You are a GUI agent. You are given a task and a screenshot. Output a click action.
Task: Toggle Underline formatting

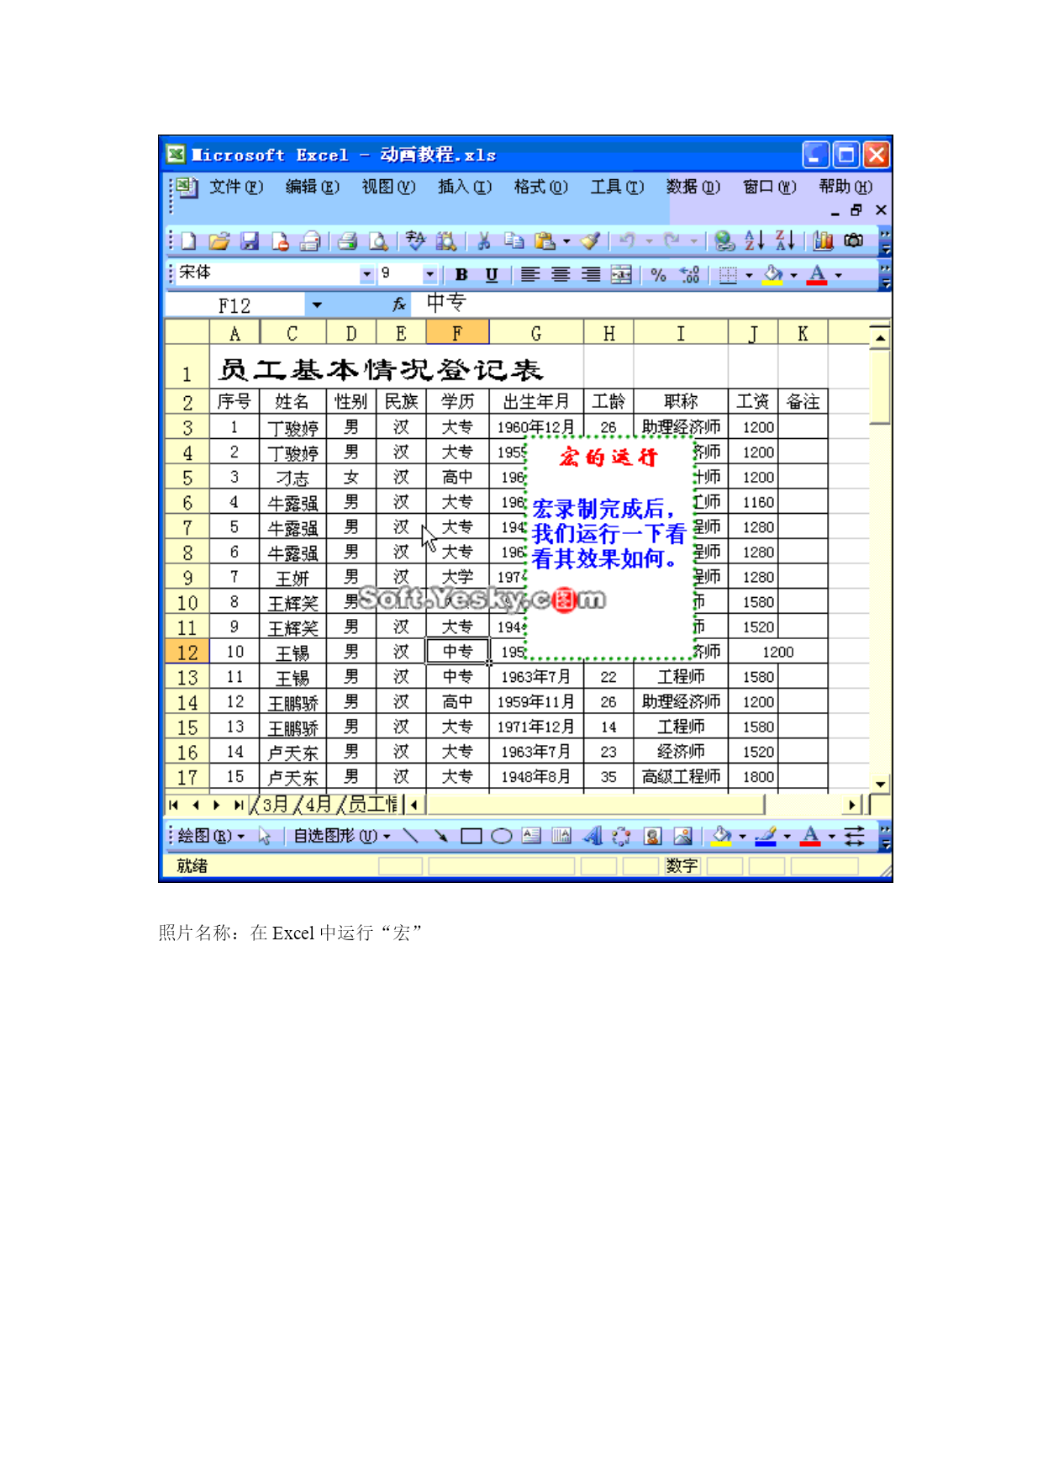coord(492,274)
